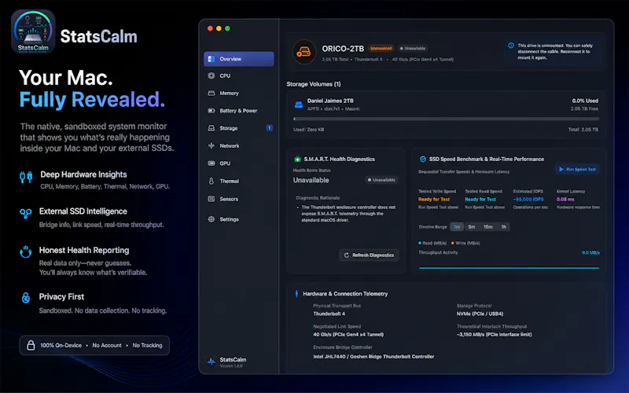Click the padlock icon beside 100% On-Device
Screen dimensions: 629x393
(31, 345)
